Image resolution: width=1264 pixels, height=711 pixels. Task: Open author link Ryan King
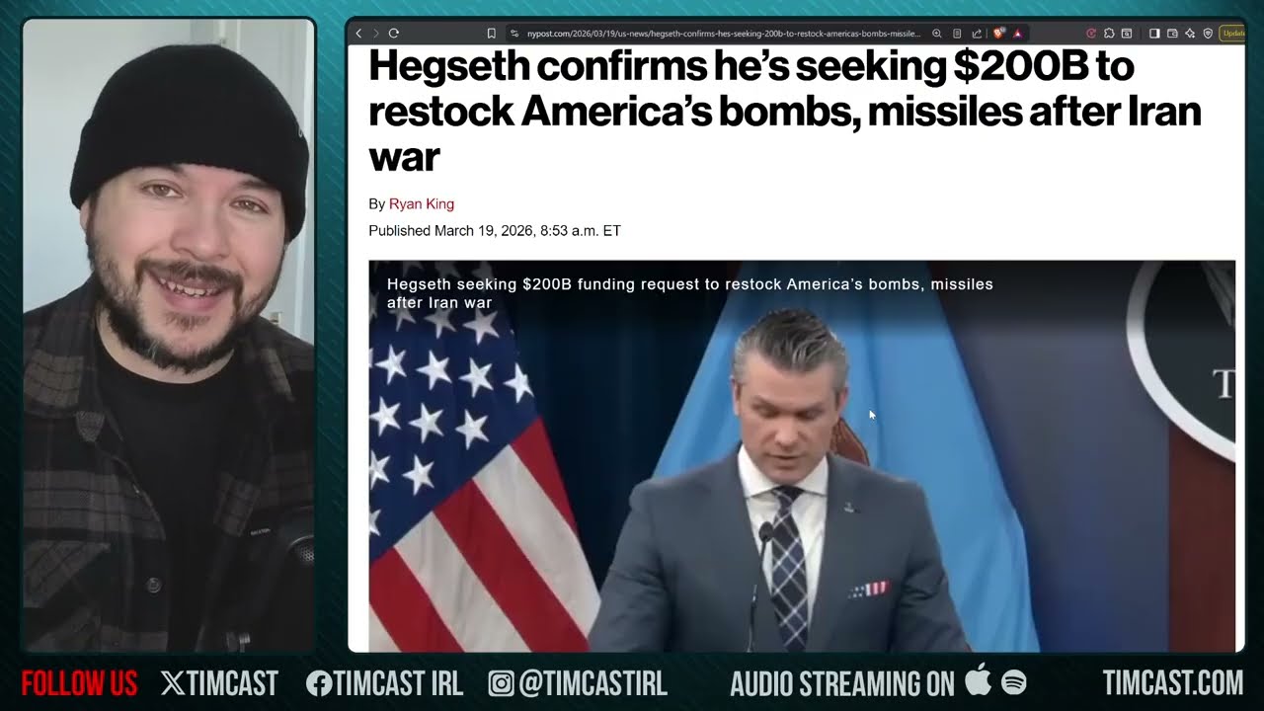tap(422, 204)
